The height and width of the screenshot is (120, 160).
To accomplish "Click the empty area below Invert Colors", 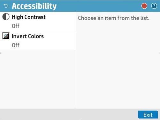I will pos(38,79).
